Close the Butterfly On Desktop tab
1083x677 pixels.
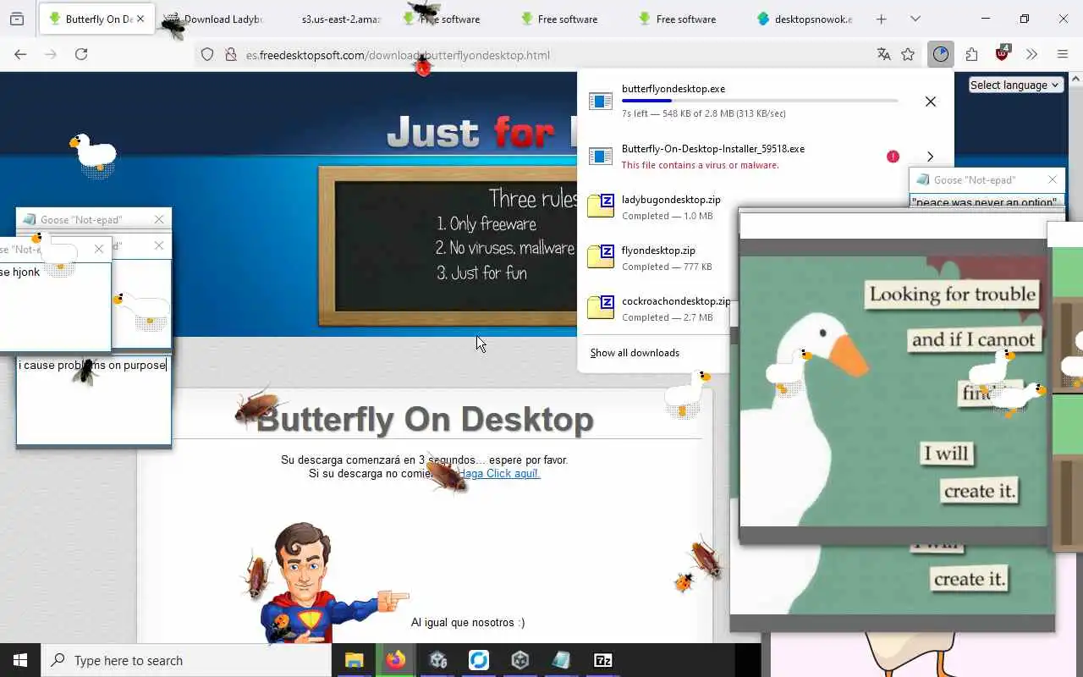click(x=140, y=19)
